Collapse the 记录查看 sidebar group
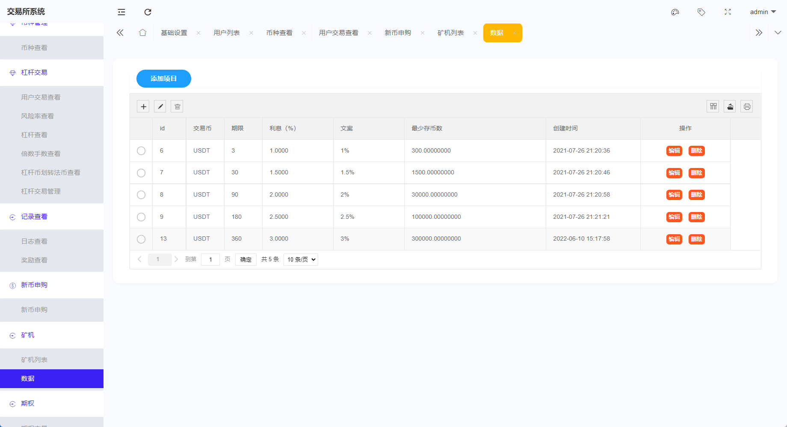 (52, 217)
